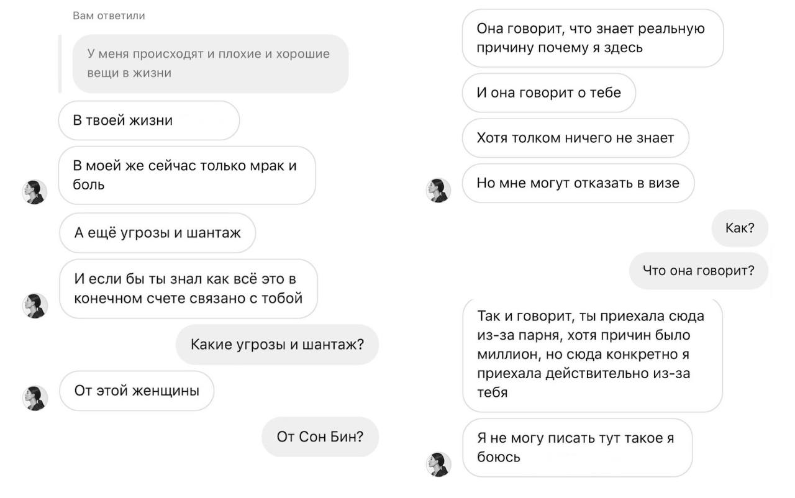The height and width of the screenshot is (498, 795).
Task: Tap the avatar beside 'От этой женщины'
Action: point(35,398)
